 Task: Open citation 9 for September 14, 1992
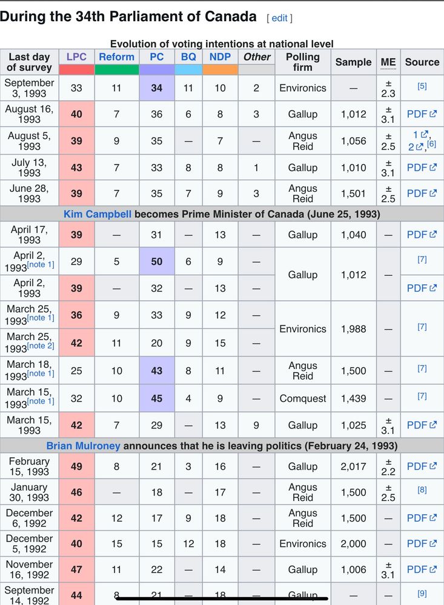click(422, 594)
